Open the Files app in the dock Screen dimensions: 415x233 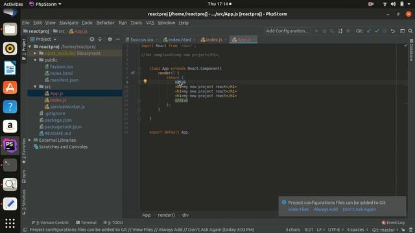[x=10, y=29]
